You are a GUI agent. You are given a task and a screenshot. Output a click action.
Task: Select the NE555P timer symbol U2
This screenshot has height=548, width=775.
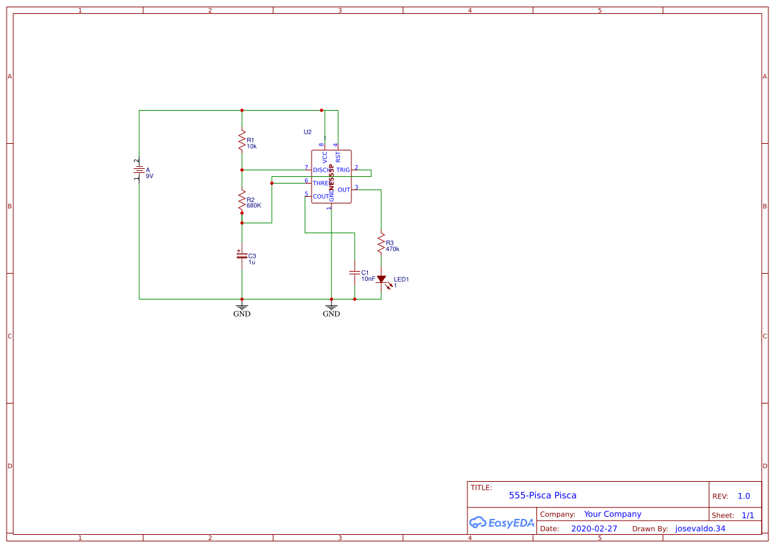331,176
